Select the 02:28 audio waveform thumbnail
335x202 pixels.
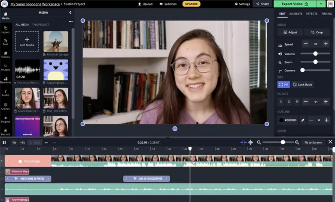click(x=27, y=70)
